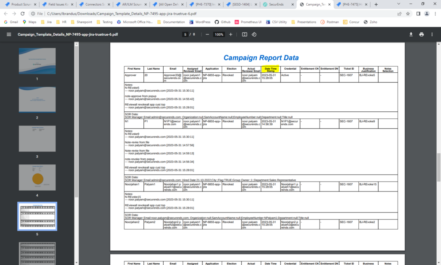Click the 100% zoom level field
The width and height of the screenshot is (441, 265).
click(219, 34)
